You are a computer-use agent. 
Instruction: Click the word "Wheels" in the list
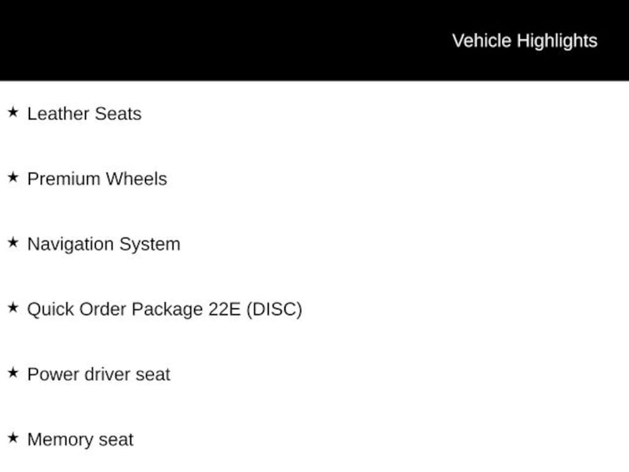pos(136,179)
